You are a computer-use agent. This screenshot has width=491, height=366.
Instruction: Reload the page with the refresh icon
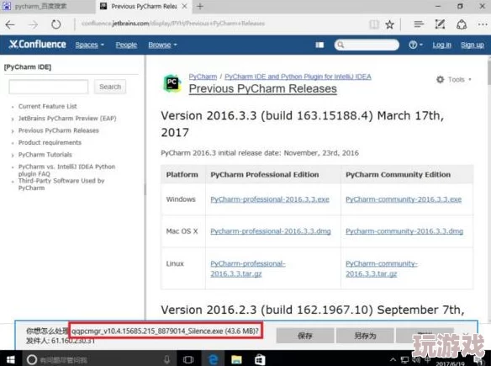[x=56, y=24]
